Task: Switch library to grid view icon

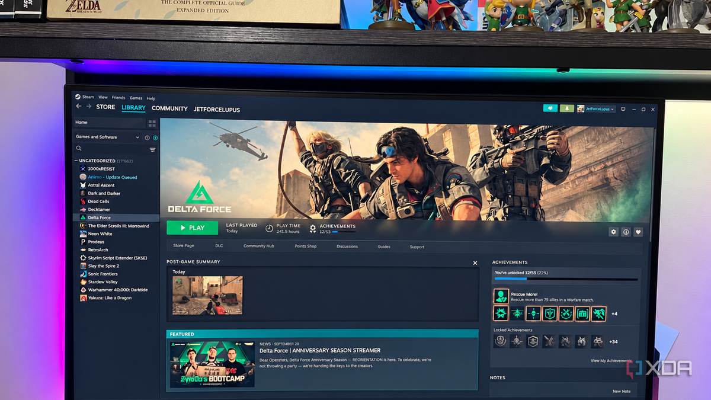Action: [152, 123]
